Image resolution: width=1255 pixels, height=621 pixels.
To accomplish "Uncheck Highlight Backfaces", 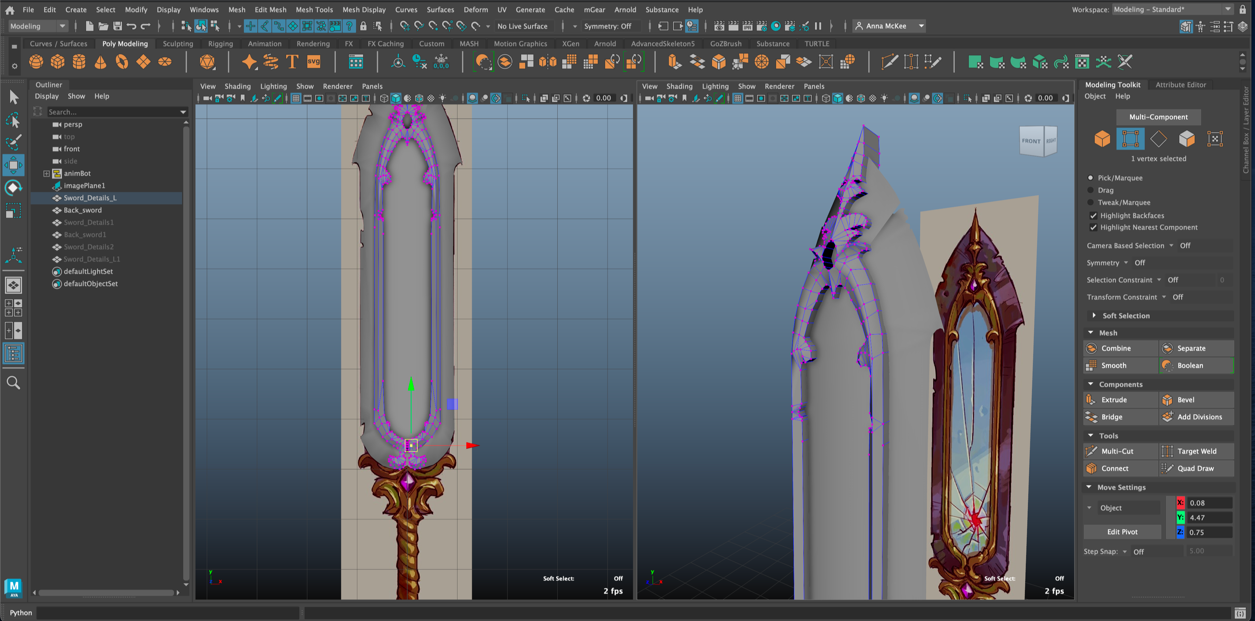I will coord(1093,216).
